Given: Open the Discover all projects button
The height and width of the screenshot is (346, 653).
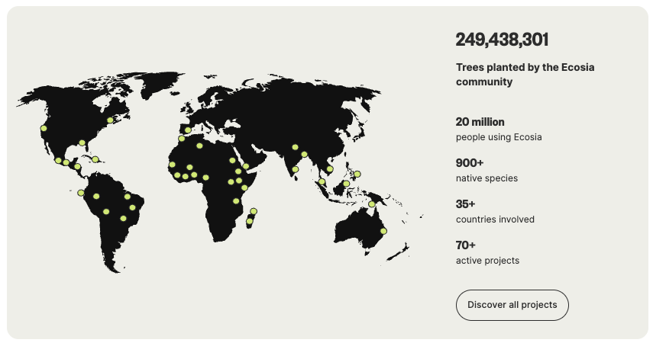Looking at the screenshot, I should pos(512,306).
